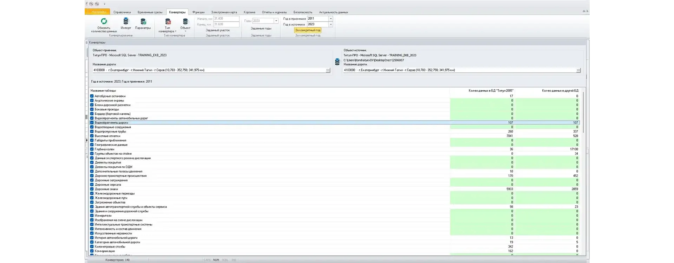Open the Год в приемнике dropdown
The image size is (674, 263).
pos(331,19)
